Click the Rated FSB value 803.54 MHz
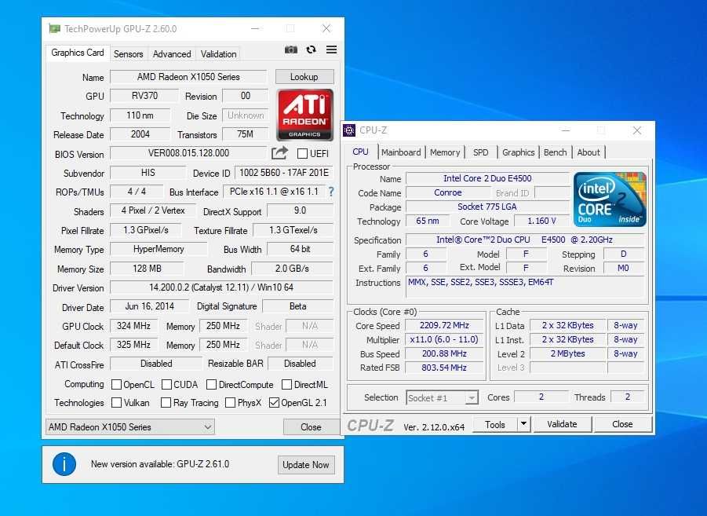Image resolution: width=707 pixels, height=516 pixels. coord(444,368)
